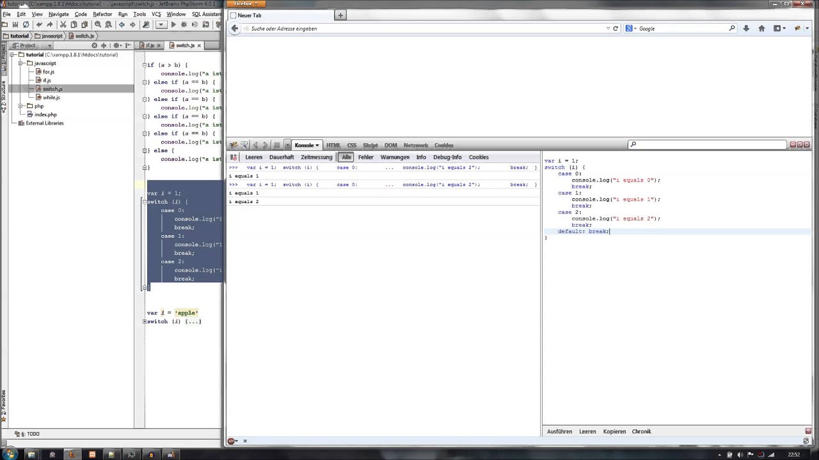Click Debug bug icon in PhpStorm toolbar
Image resolution: width=819 pixels, height=460 pixels.
coord(184,24)
